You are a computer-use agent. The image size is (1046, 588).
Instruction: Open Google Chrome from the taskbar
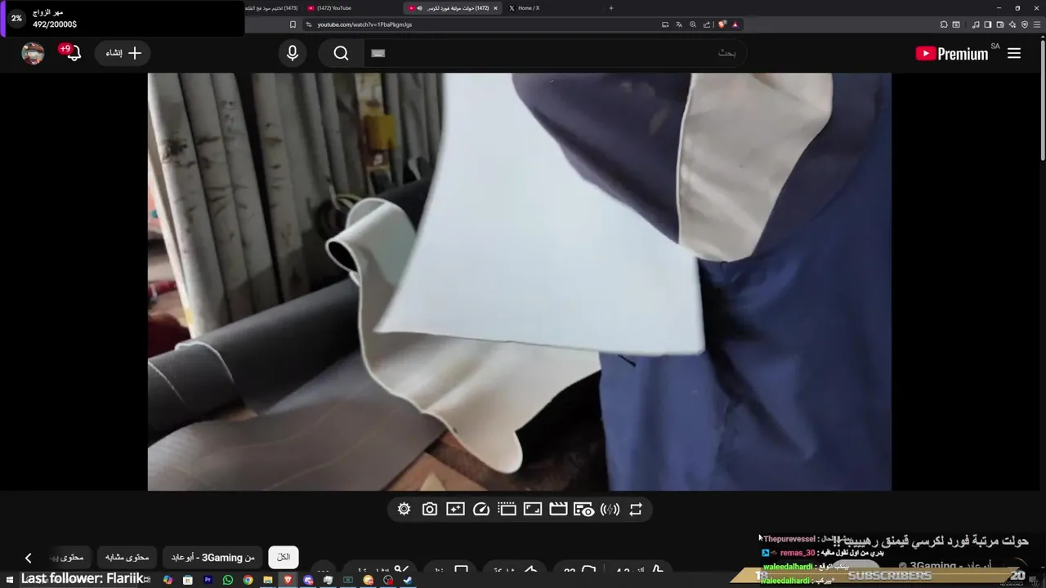248,580
